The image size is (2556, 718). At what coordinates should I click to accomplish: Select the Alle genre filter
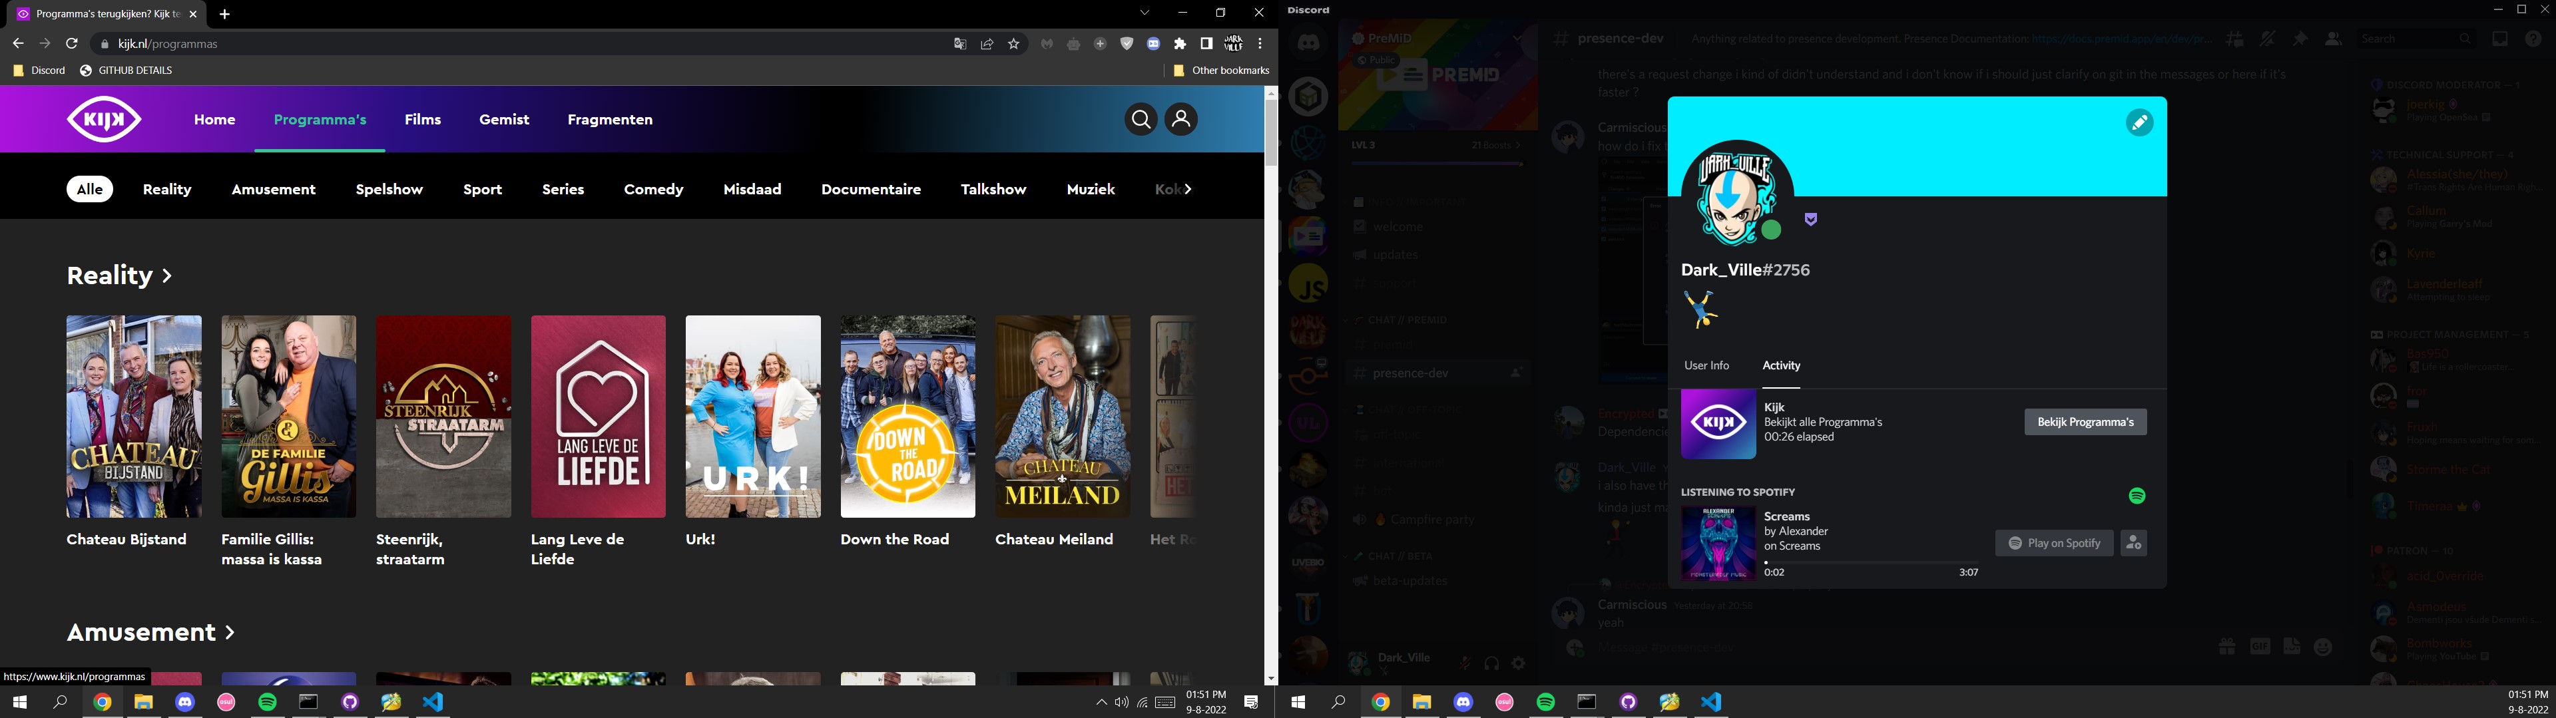coord(91,190)
